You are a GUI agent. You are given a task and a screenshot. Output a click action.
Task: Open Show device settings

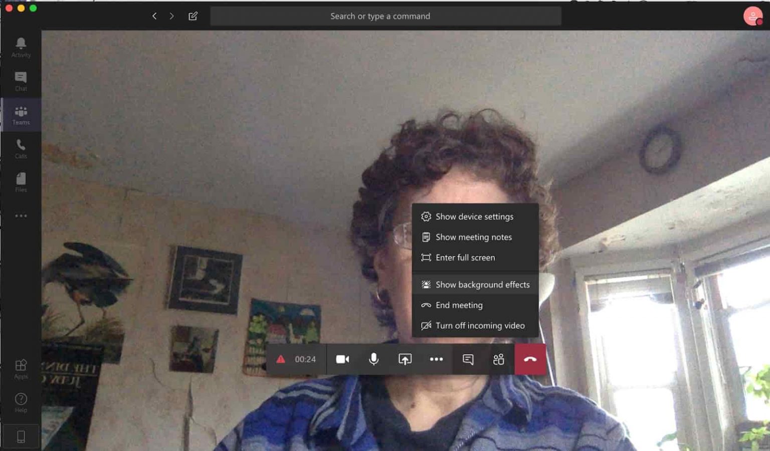(474, 216)
